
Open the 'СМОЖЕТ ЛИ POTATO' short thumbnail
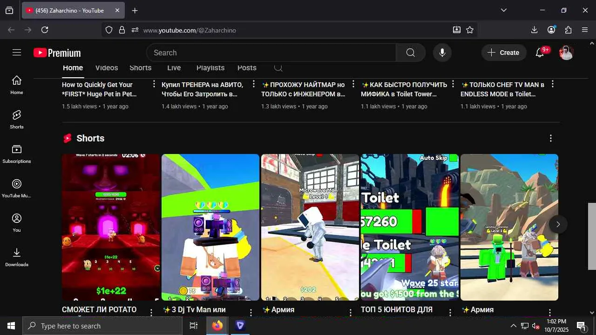(x=111, y=227)
